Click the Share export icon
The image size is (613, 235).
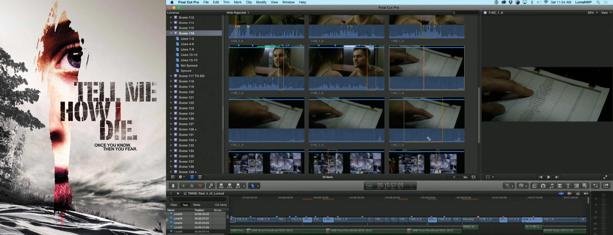point(606,186)
